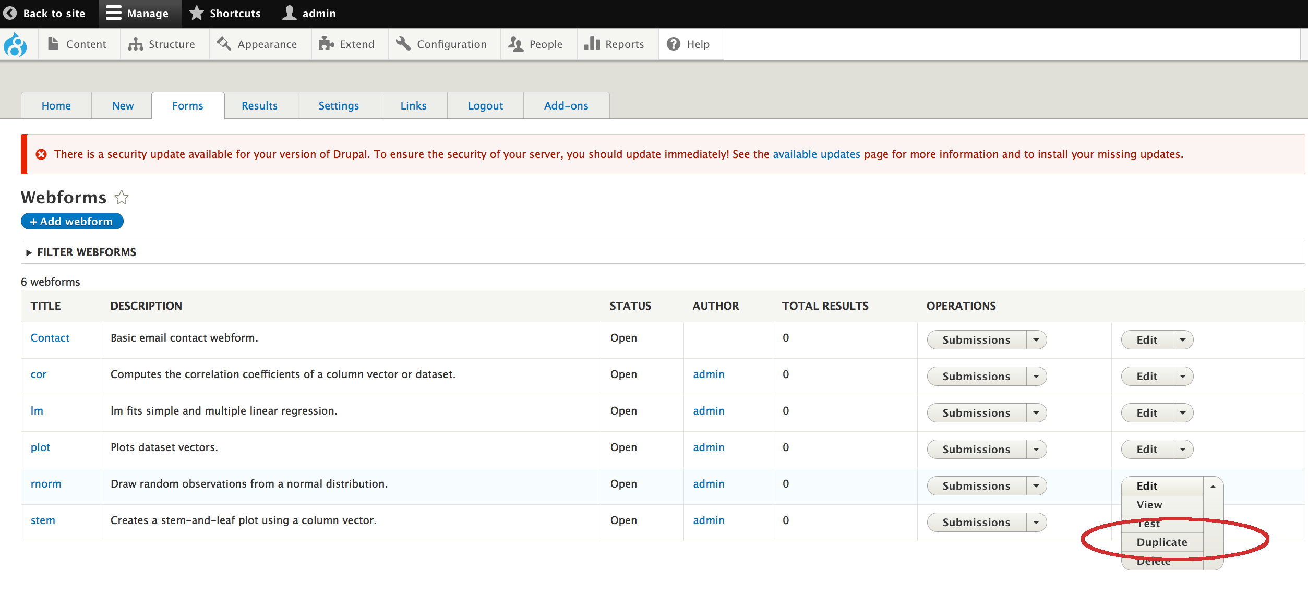This screenshot has height=595, width=1308.
Task: Open Submissions dropdown arrow for lm
Action: click(1036, 412)
